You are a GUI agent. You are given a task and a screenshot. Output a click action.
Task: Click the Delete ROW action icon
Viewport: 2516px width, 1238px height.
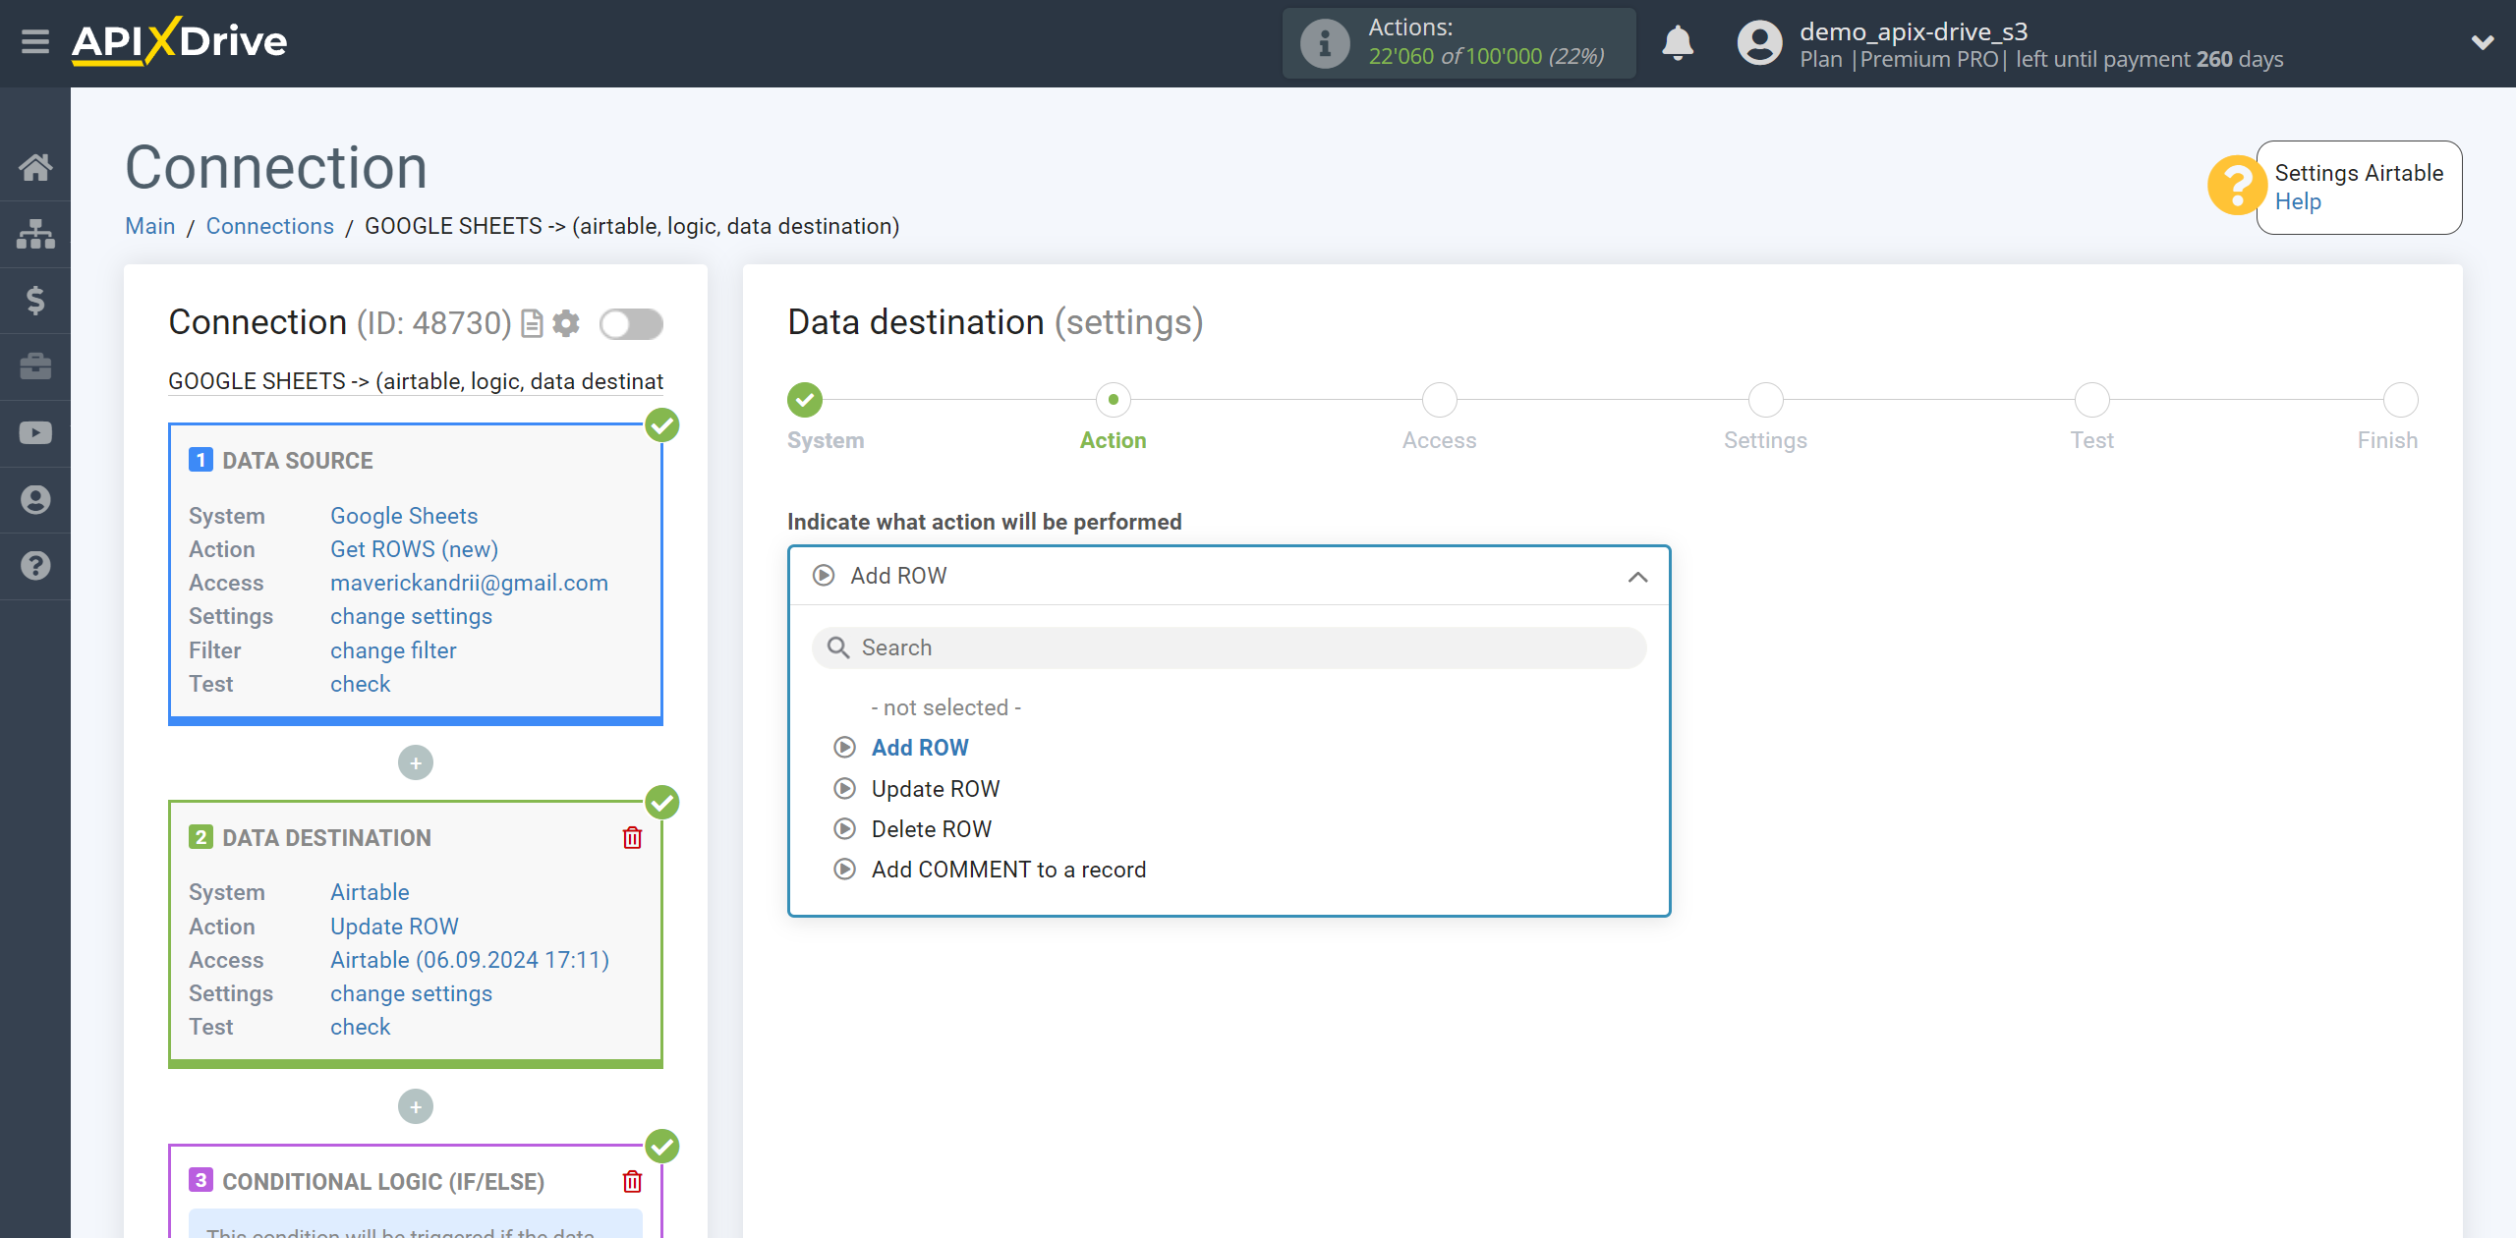(x=844, y=829)
